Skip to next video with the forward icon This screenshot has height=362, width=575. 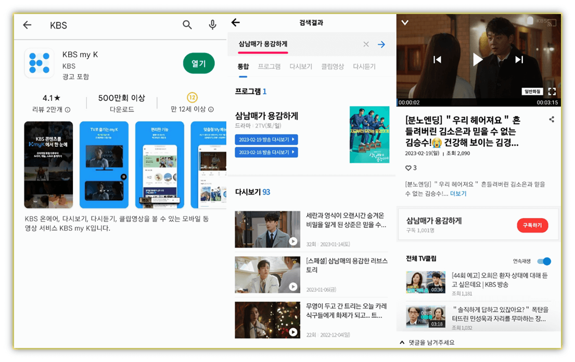click(x=518, y=59)
